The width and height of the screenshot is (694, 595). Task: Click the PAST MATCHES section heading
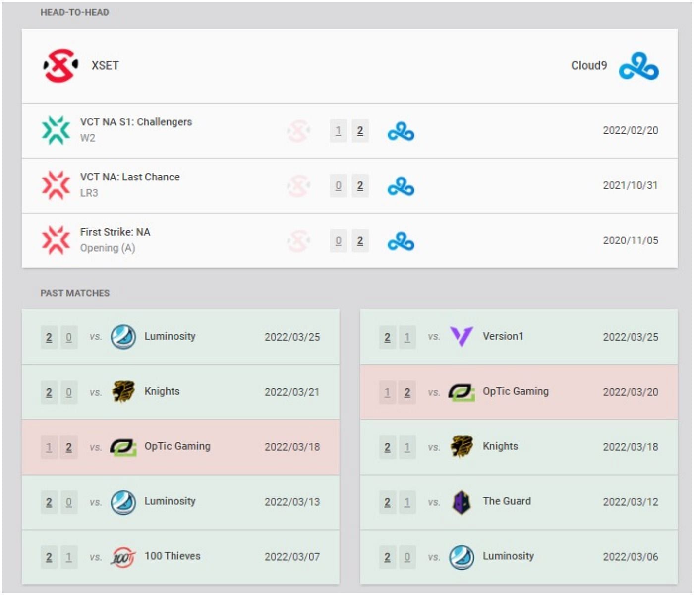pos(75,293)
